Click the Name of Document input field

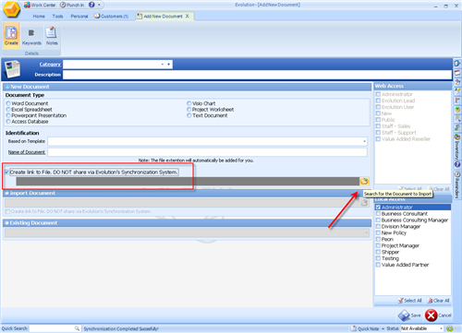pos(207,152)
